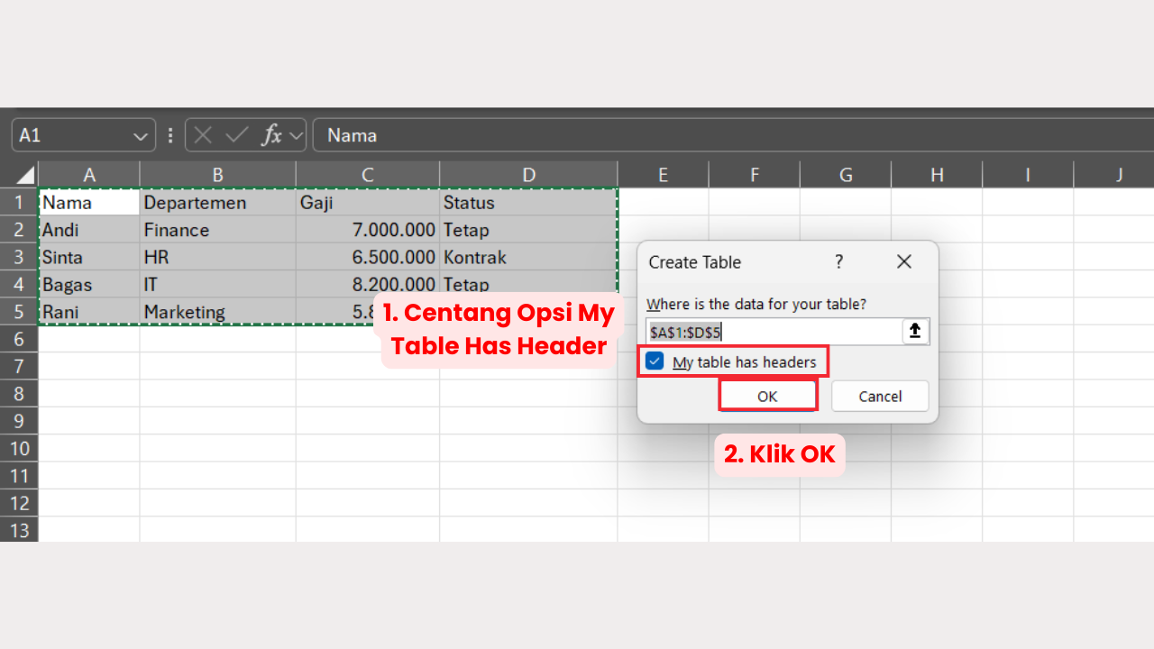
Task: Select row 3 header
Action: pos(18,257)
